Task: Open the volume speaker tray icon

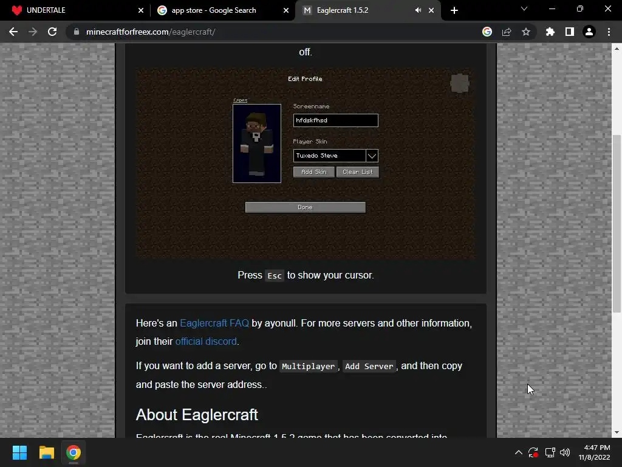Action: click(x=565, y=452)
